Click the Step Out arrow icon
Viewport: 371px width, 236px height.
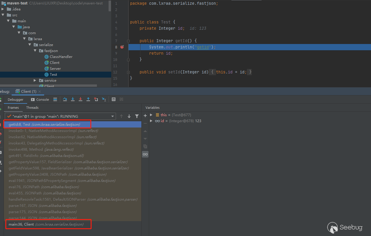tap(88, 100)
